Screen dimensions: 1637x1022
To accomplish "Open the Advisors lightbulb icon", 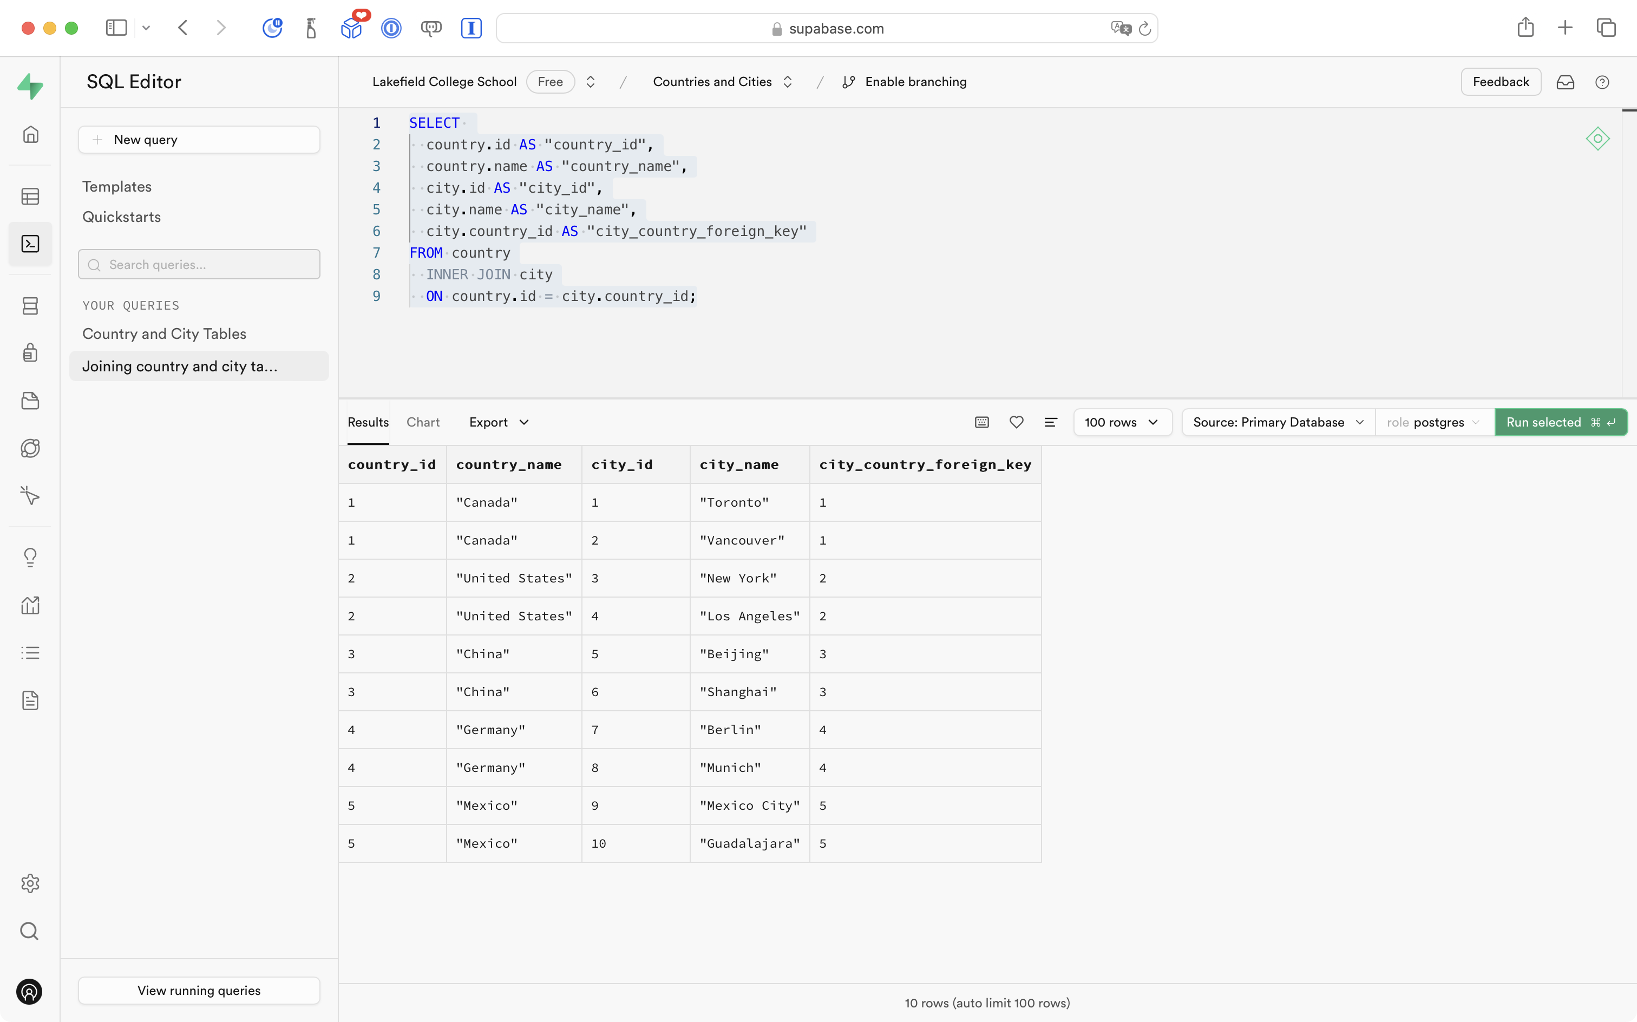I will 30,557.
